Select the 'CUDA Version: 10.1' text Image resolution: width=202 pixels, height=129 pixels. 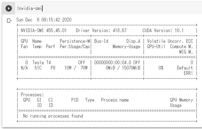163,31
